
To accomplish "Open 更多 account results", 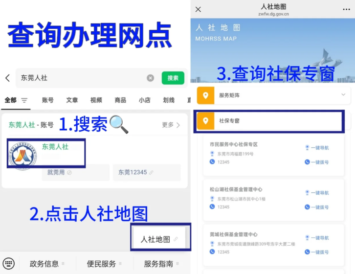I will (x=171, y=125).
